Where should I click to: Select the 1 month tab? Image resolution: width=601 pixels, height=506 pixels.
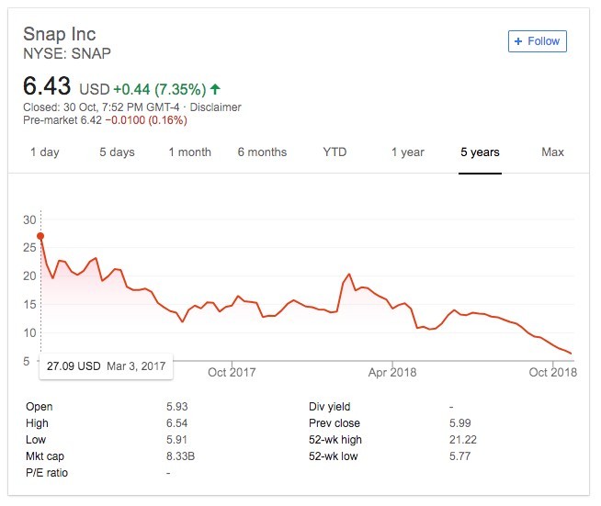pos(189,152)
